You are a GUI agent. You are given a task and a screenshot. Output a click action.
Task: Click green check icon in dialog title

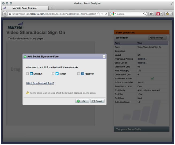25,57
